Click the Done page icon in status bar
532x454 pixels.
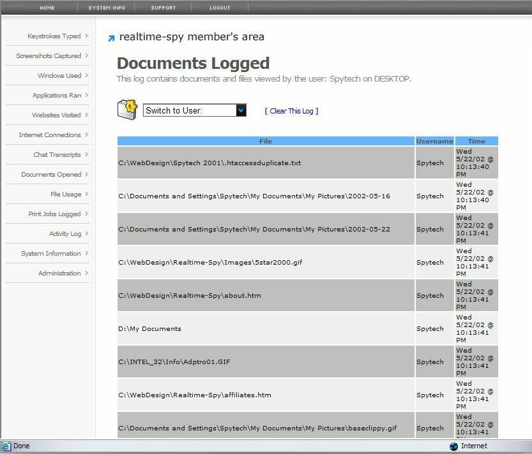(x=6, y=446)
